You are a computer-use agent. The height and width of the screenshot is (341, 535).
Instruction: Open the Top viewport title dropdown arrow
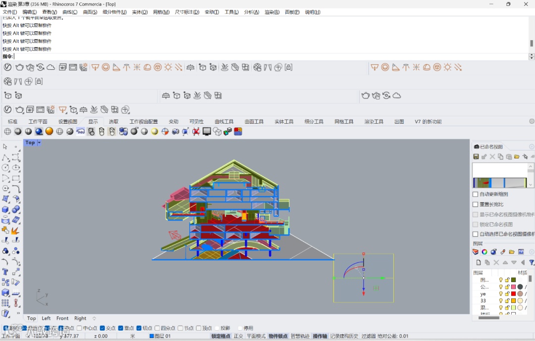coord(39,143)
